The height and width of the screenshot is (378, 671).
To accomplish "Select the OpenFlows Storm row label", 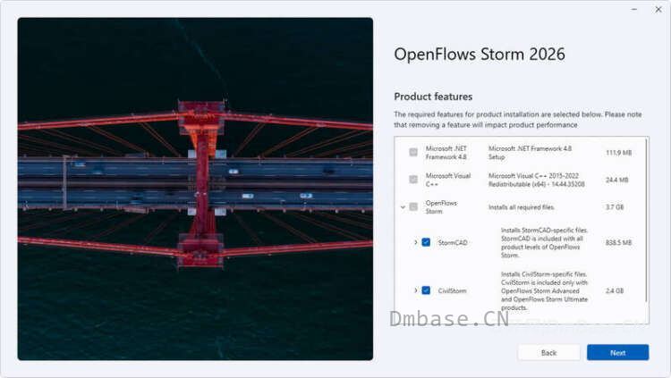I will (441, 207).
